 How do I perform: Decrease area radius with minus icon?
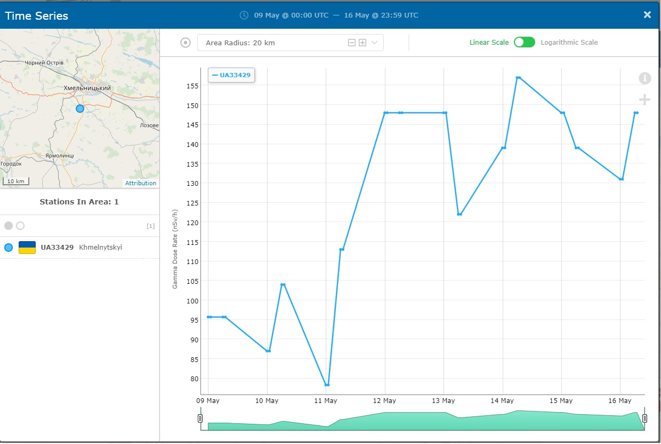(352, 43)
